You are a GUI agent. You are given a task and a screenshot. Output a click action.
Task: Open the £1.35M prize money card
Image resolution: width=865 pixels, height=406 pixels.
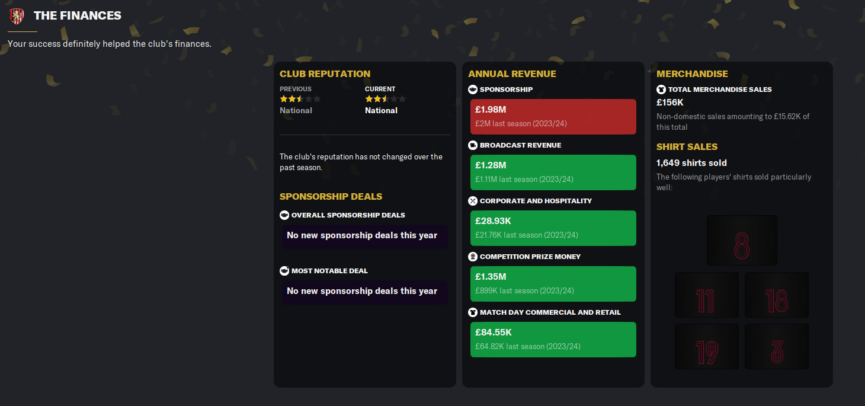tap(553, 283)
